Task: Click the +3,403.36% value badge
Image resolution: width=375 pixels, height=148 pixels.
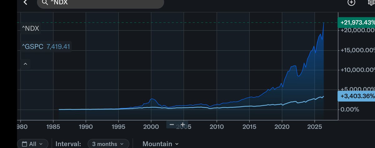Action: click(357, 96)
